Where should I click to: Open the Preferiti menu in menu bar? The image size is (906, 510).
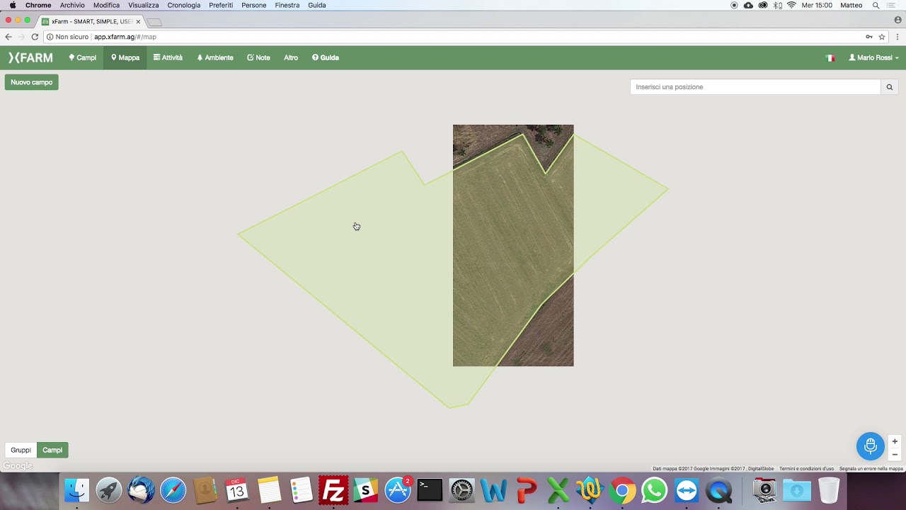[x=221, y=5]
